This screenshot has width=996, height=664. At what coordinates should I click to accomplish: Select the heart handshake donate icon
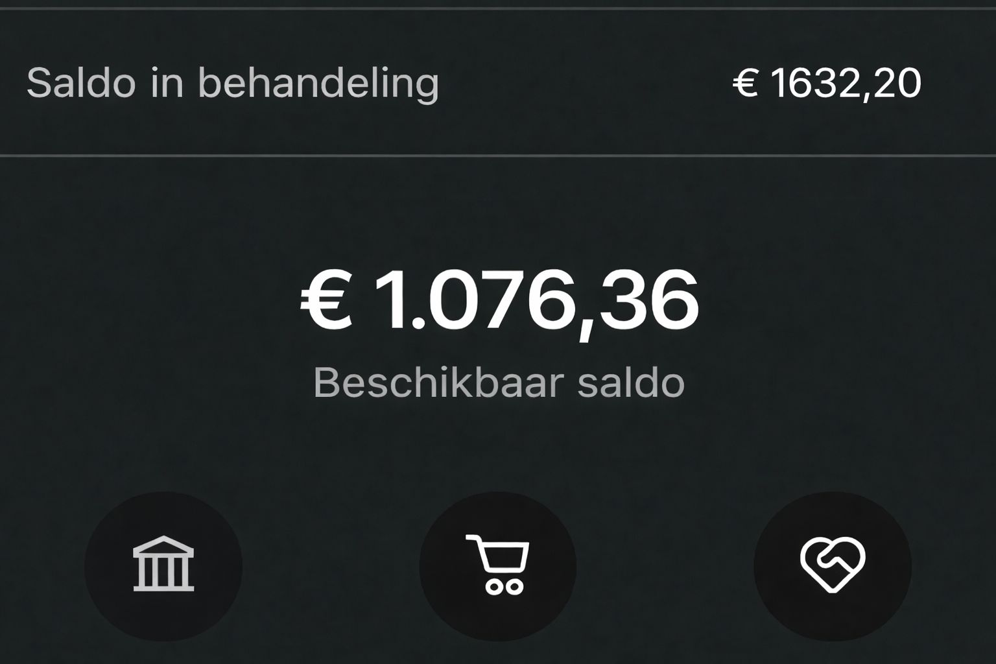(x=832, y=565)
